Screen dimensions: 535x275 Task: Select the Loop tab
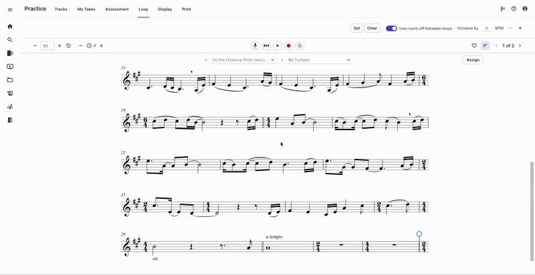(143, 9)
